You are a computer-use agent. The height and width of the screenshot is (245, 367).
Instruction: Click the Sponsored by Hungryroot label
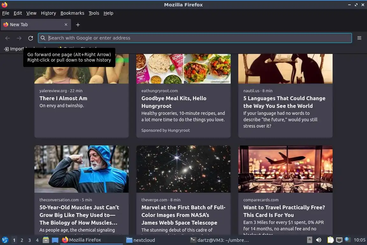[165, 130]
